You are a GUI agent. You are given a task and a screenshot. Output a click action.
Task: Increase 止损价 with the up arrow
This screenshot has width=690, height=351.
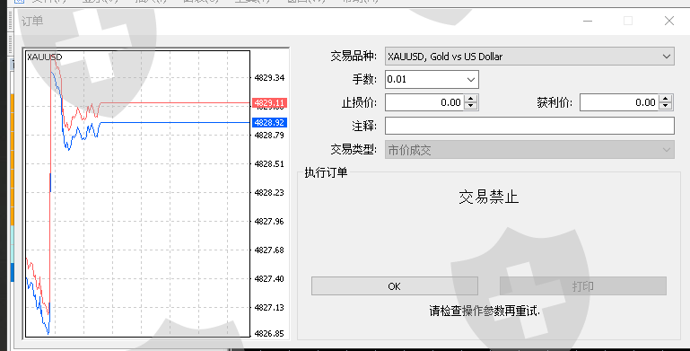pos(471,99)
